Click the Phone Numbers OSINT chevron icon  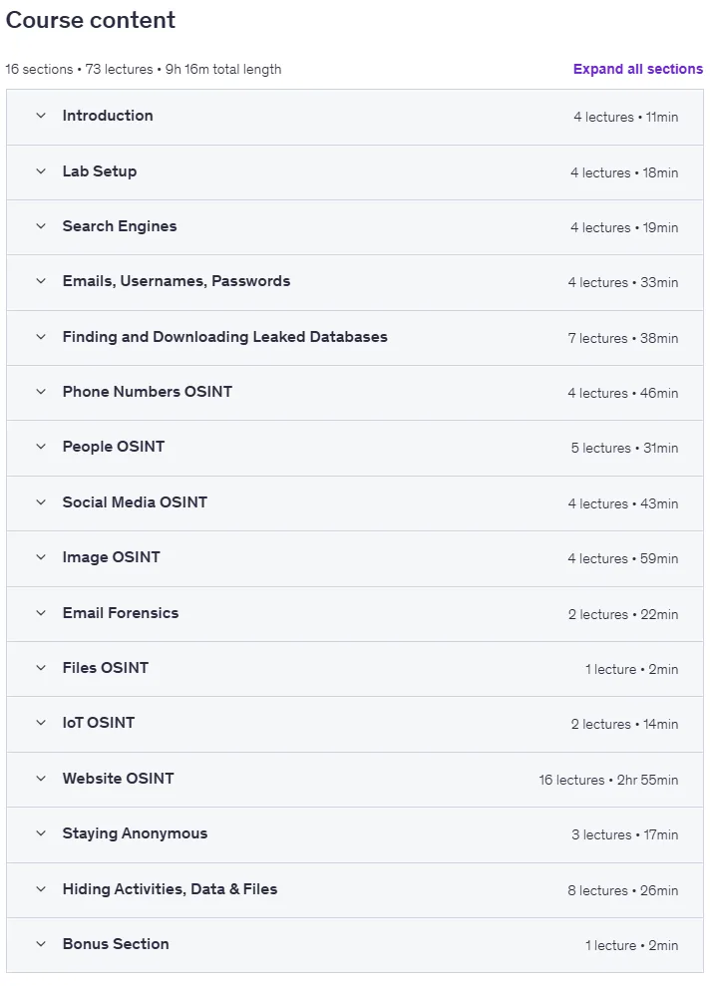pyautogui.click(x=41, y=391)
